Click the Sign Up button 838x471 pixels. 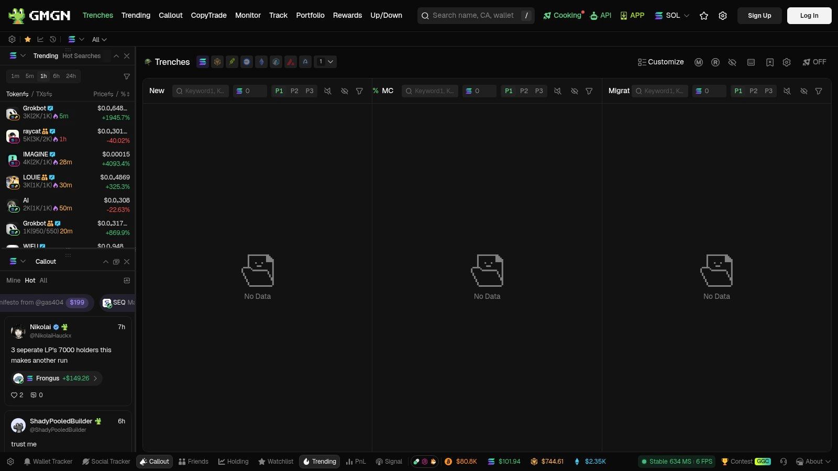759,16
